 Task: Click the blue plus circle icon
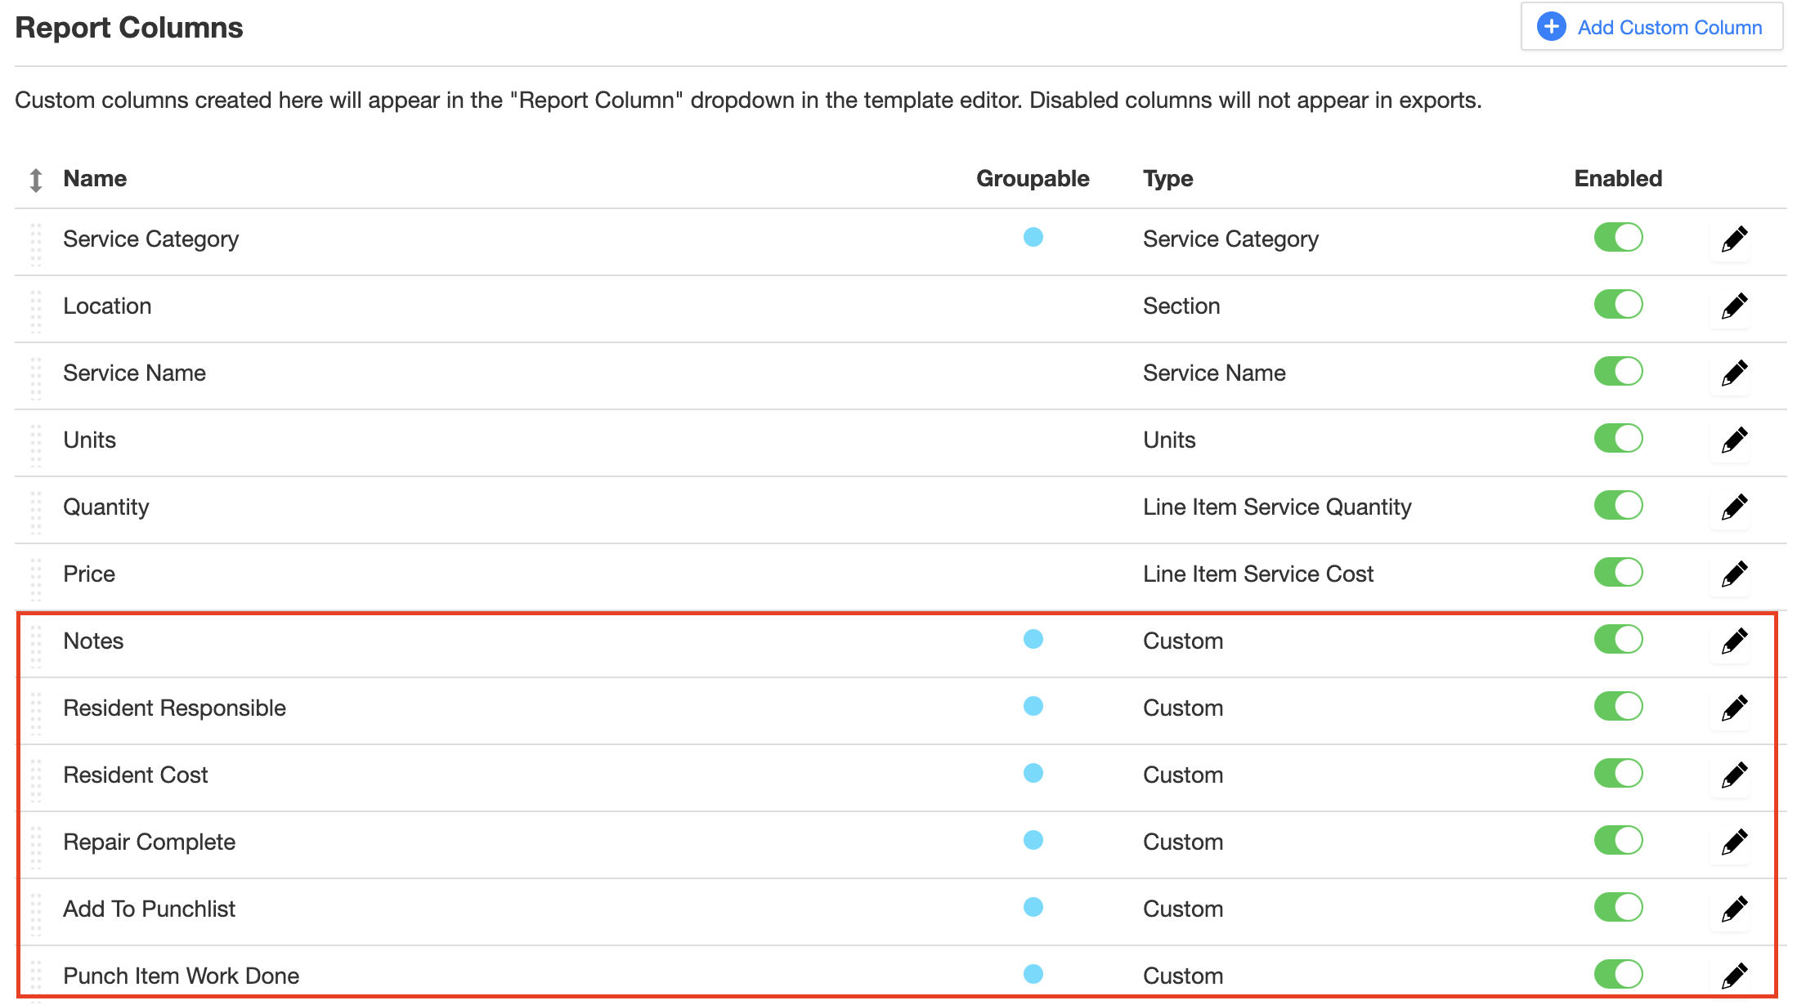pyautogui.click(x=1551, y=27)
